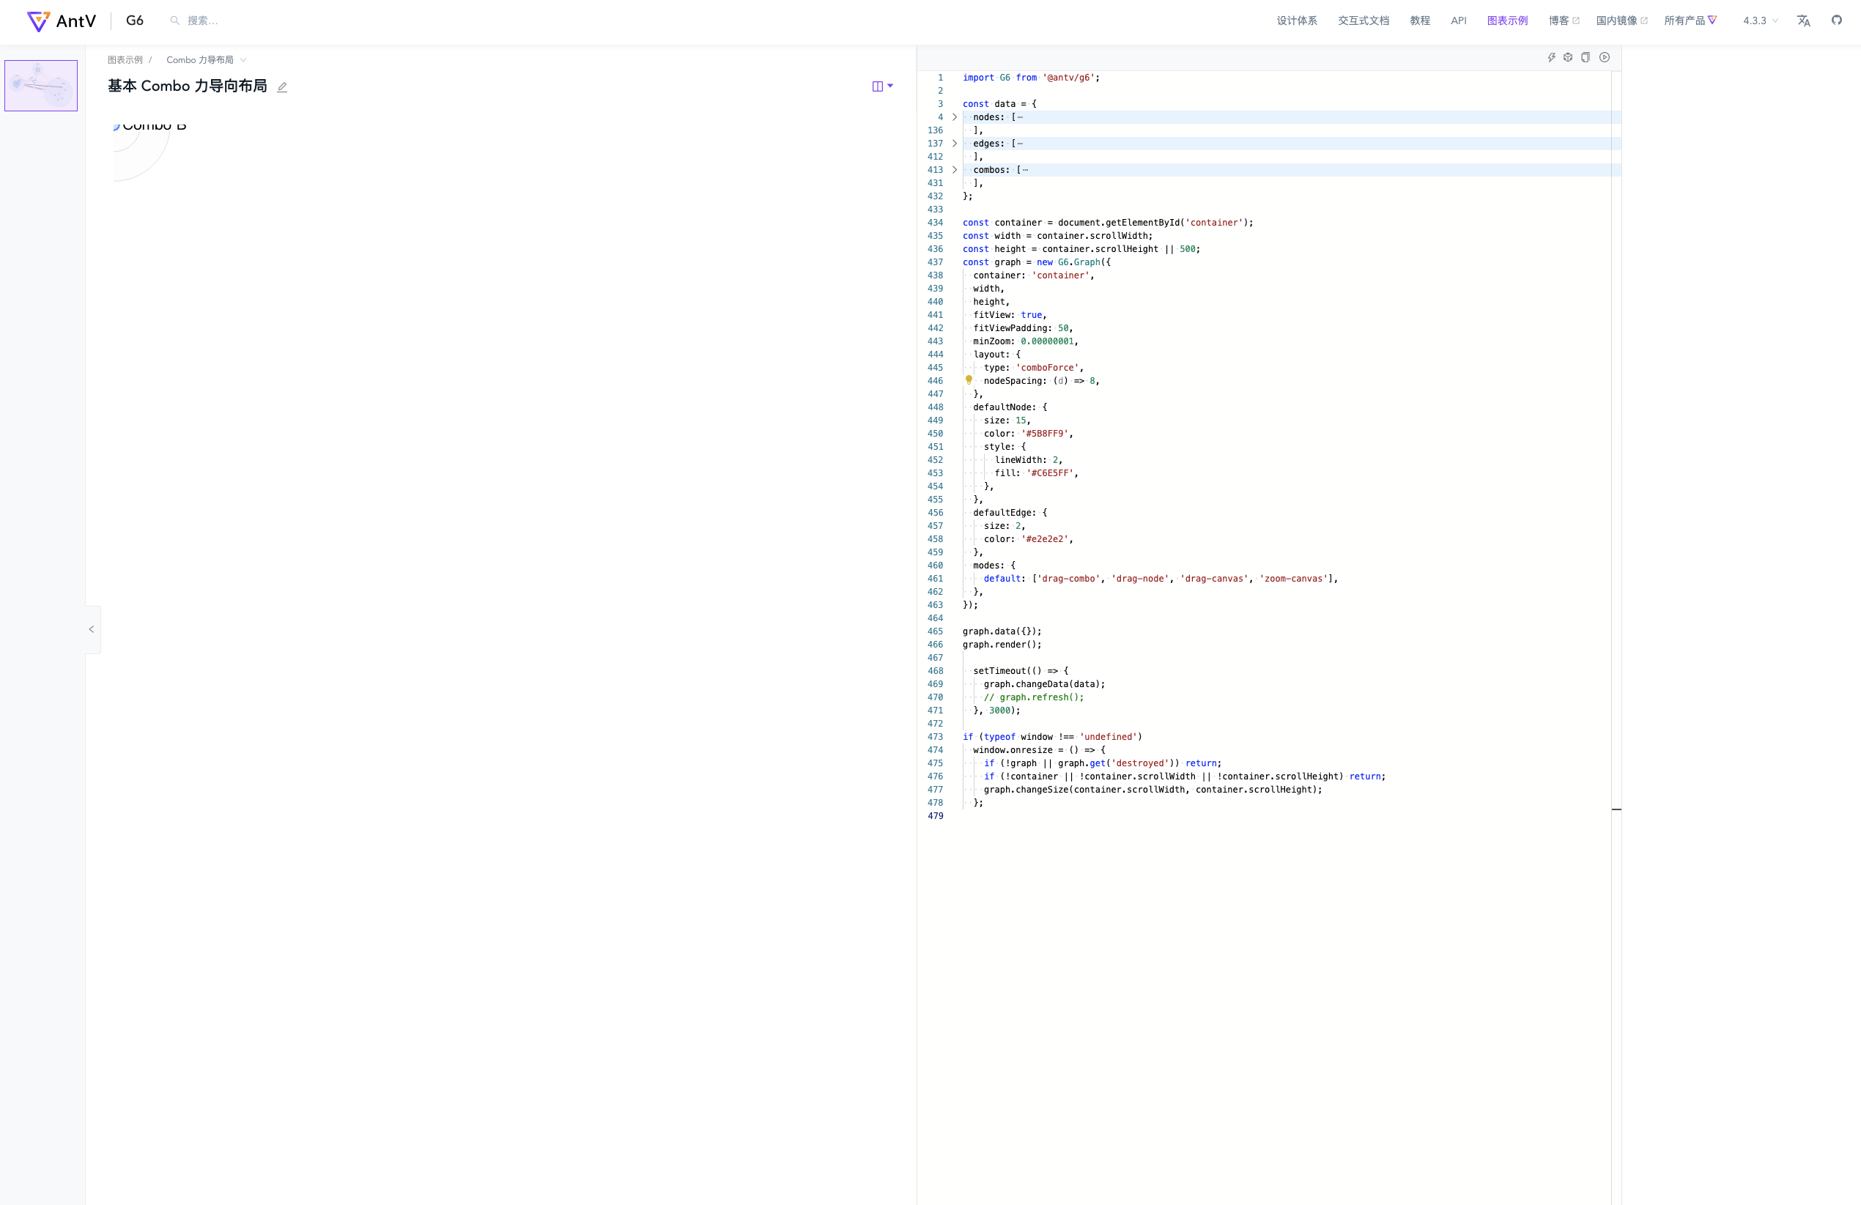Collapse the left demo sidebar
Viewport: 1861px width, 1205px height.
click(x=92, y=629)
